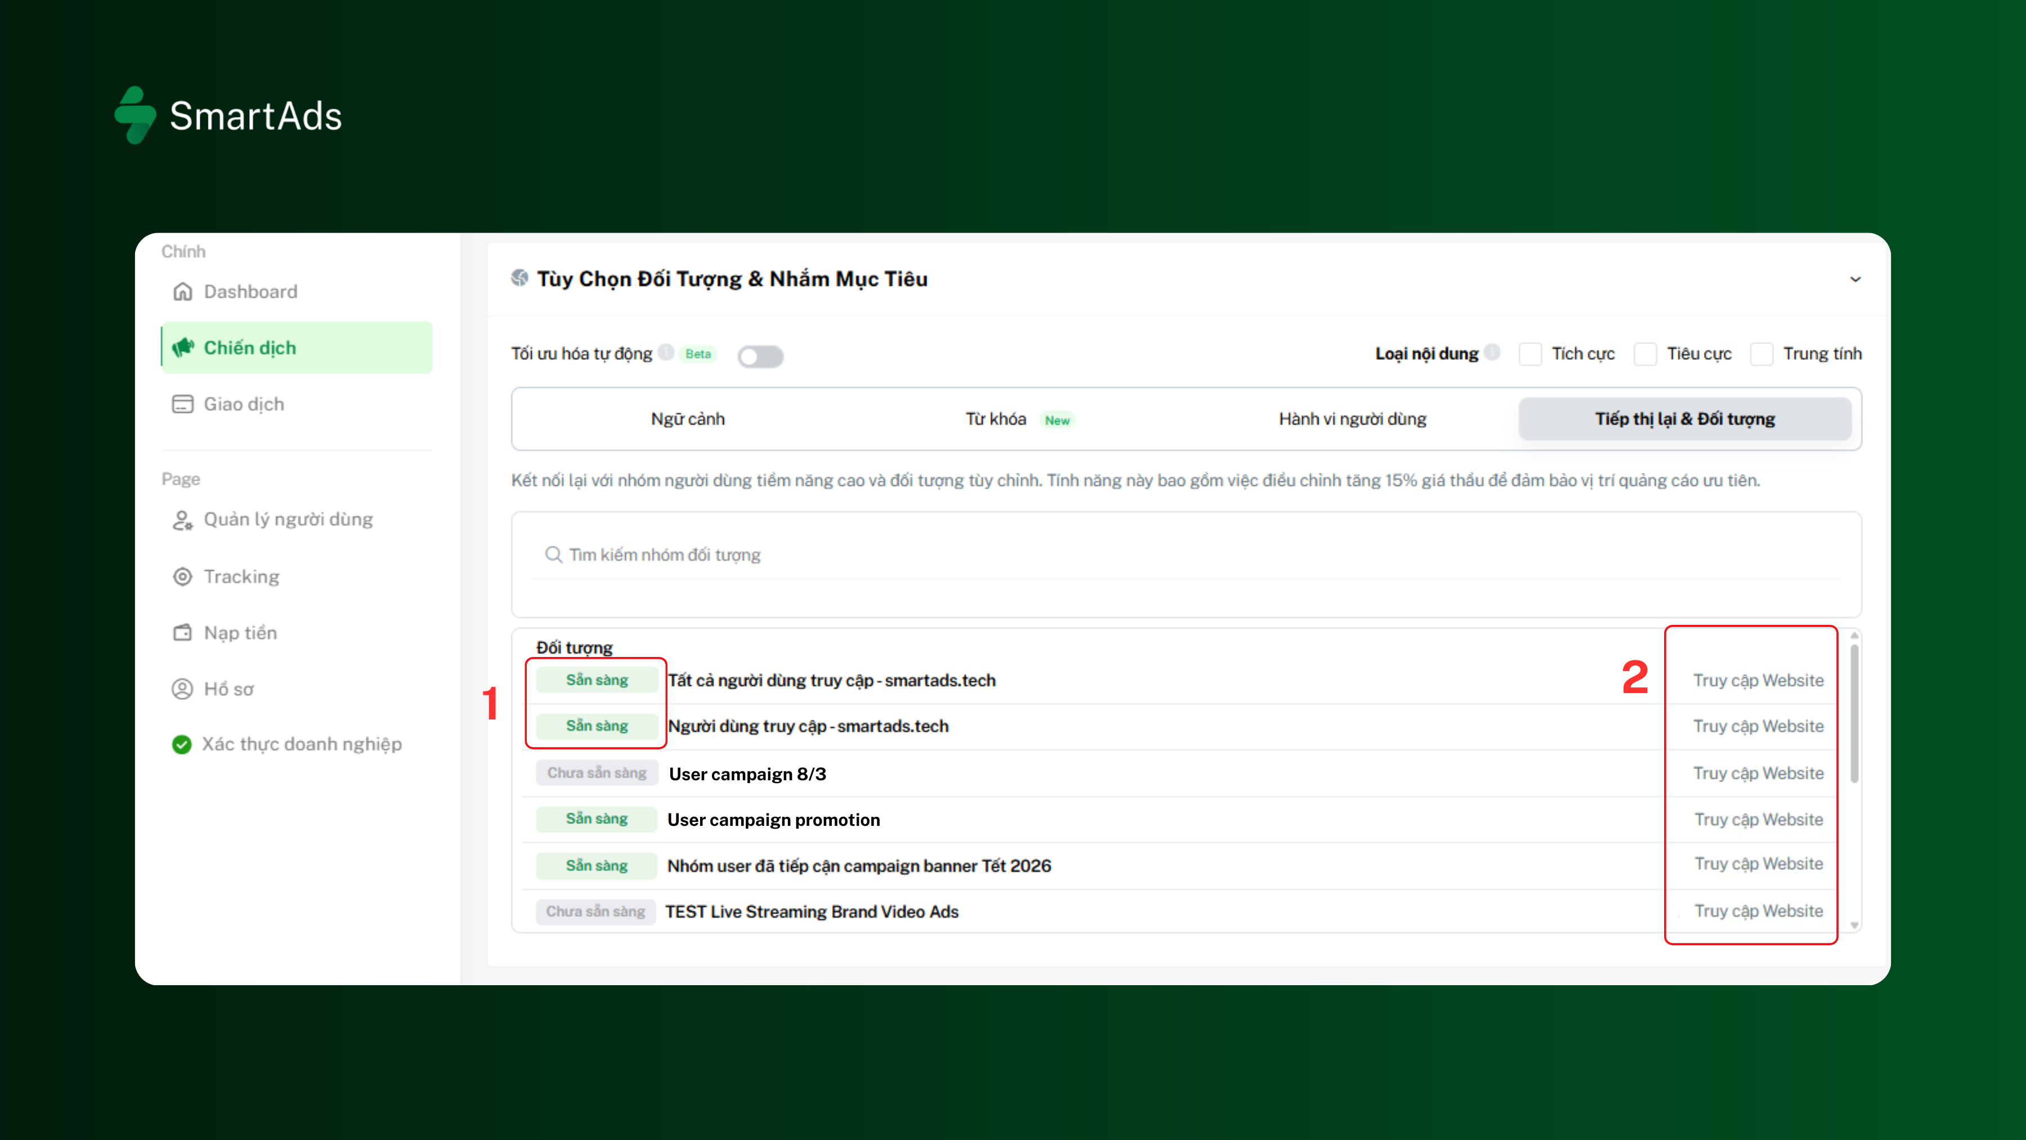Click the Tìm kiếm nhóm đối tượng search field
Viewport: 2026px width, 1140px height.
tap(1186, 555)
